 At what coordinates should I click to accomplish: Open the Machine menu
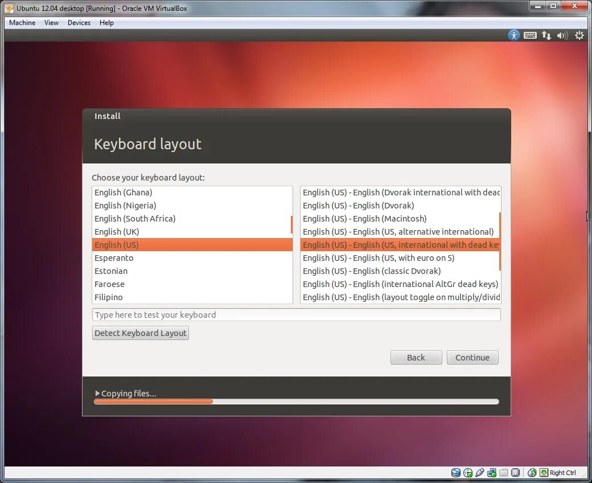point(22,23)
